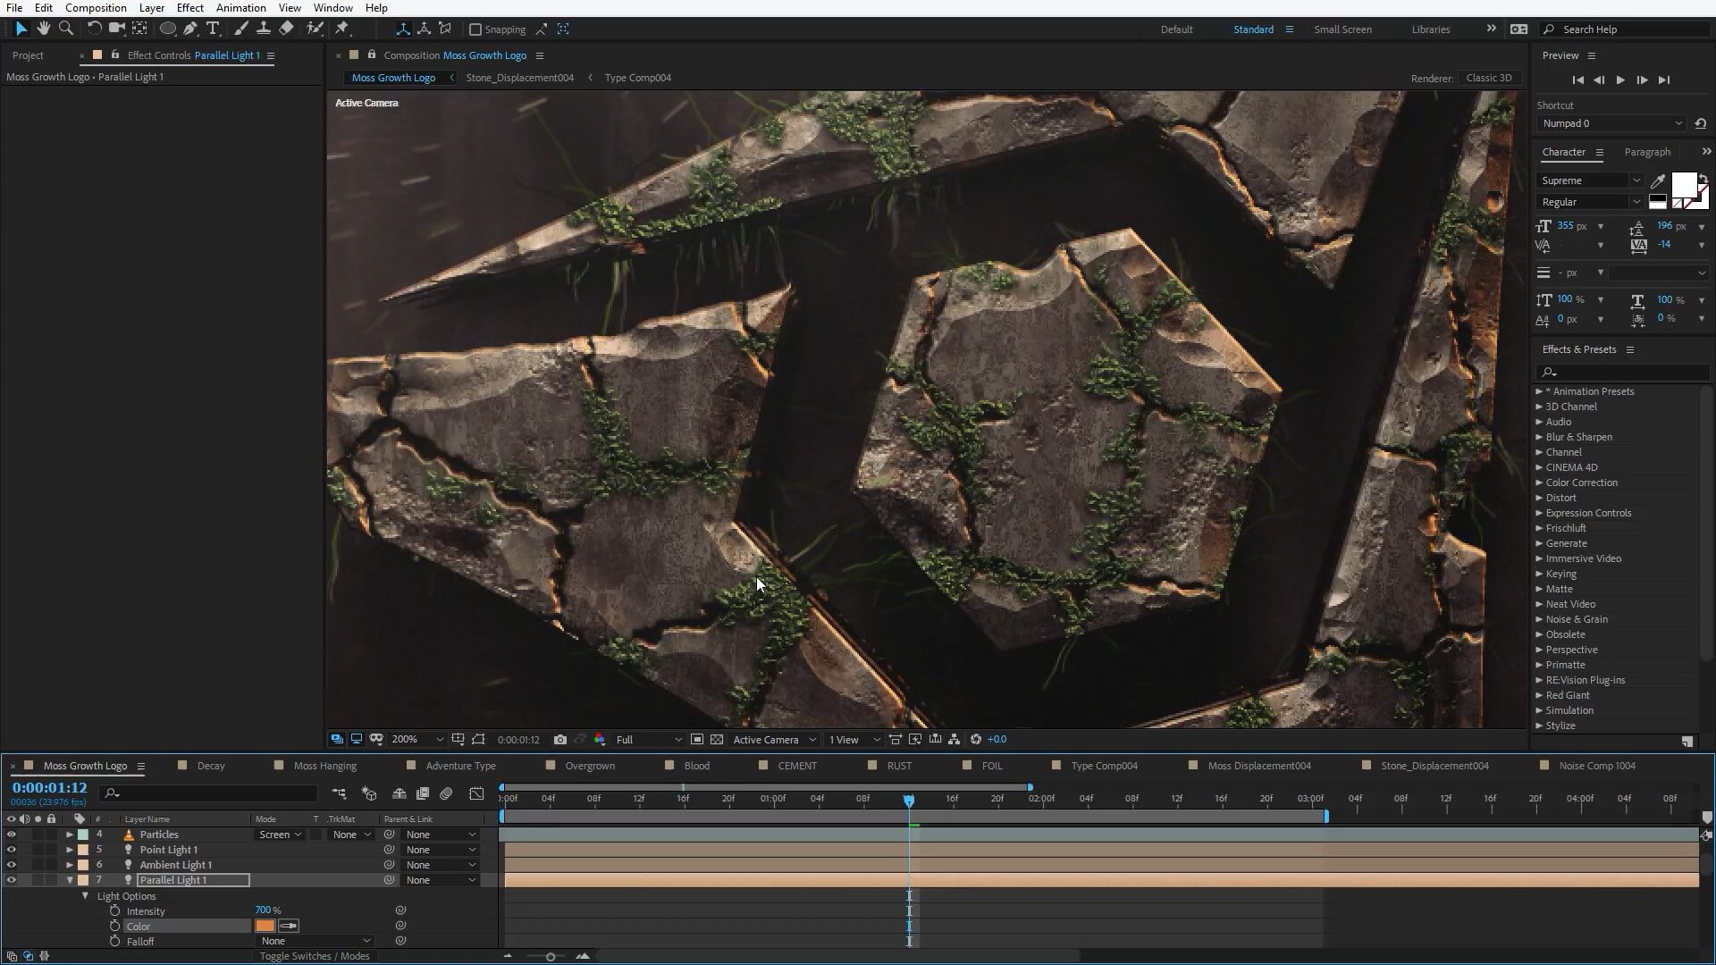This screenshot has width=1716, height=965.
Task: Enable the Snapping checkbox
Action: (x=475, y=29)
